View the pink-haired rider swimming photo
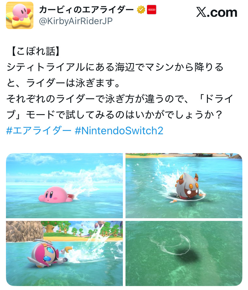Image resolution: width=248 pixels, height=290 pixels. 64,253
